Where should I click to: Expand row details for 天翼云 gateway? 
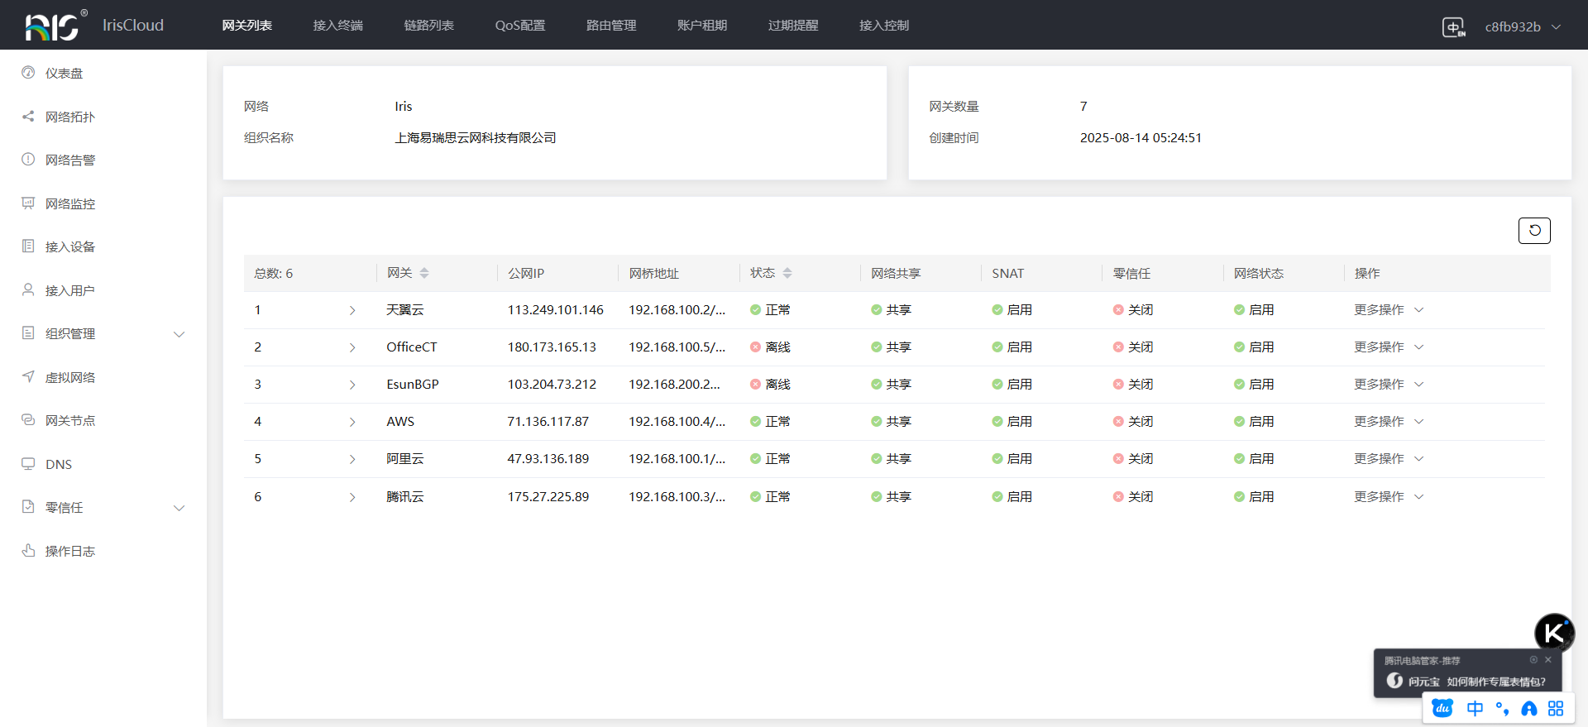[x=352, y=310]
